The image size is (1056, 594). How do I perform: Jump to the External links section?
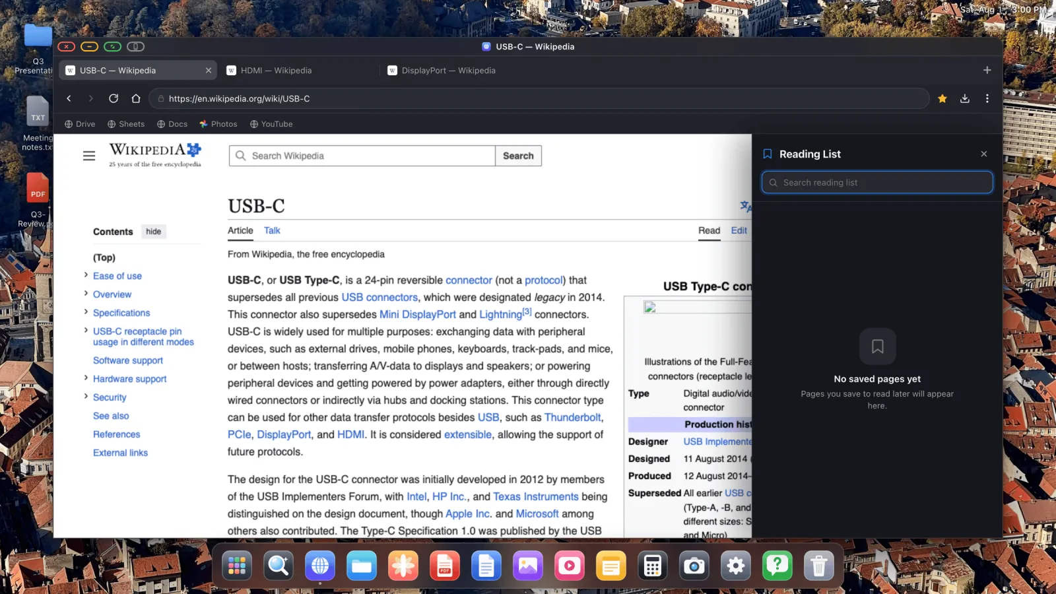click(x=120, y=453)
